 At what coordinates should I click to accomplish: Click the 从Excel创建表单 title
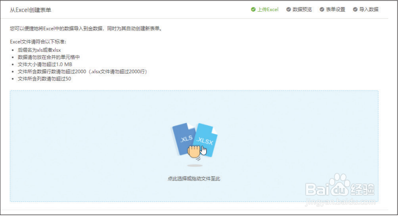[31, 10]
